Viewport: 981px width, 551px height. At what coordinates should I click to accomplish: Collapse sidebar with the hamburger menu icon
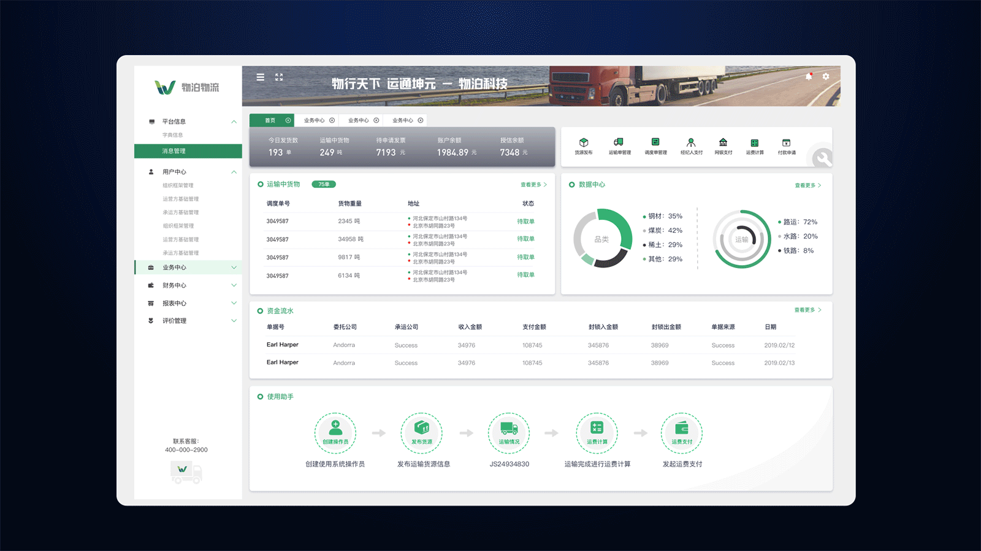261,77
